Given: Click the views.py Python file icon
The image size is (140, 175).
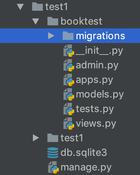Looking at the screenshot, I should [69, 124].
